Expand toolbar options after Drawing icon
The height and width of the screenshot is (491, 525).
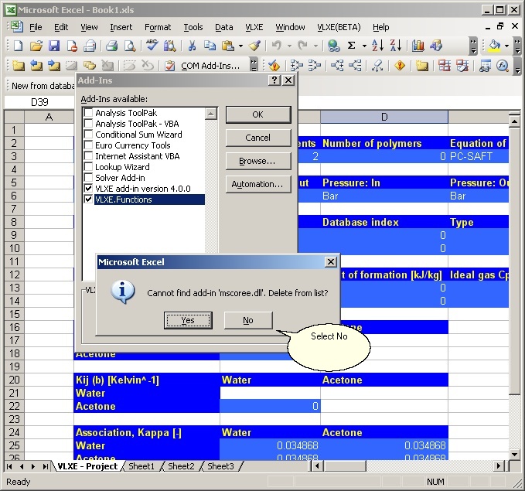click(473, 46)
